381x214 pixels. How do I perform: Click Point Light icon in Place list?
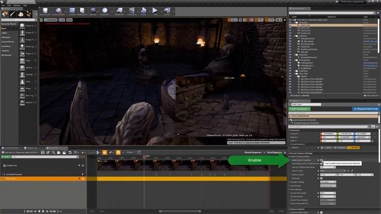tap(22, 46)
